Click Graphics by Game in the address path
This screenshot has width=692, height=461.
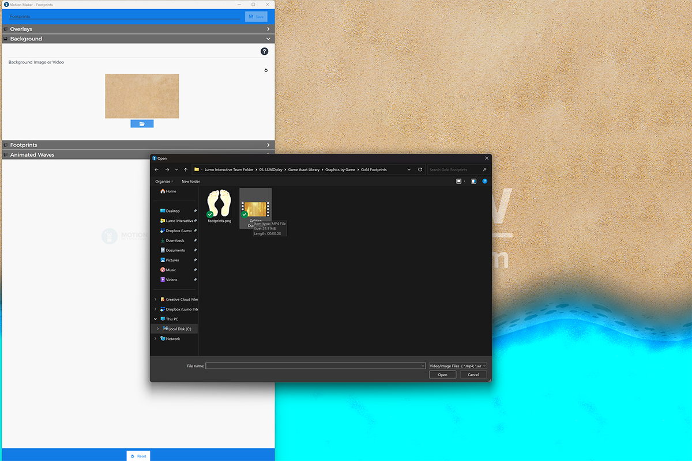click(340, 169)
